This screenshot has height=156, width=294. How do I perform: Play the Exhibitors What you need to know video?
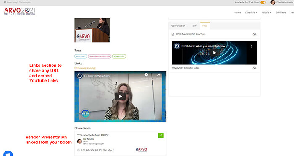click(x=215, y=53)
